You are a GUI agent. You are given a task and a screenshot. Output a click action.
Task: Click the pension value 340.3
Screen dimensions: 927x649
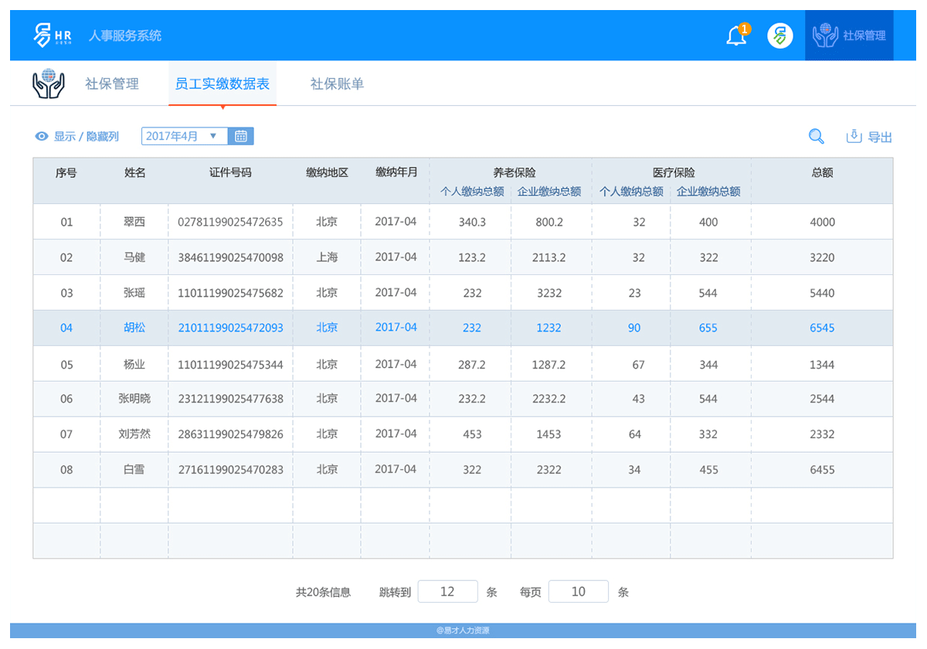(472, 223)
